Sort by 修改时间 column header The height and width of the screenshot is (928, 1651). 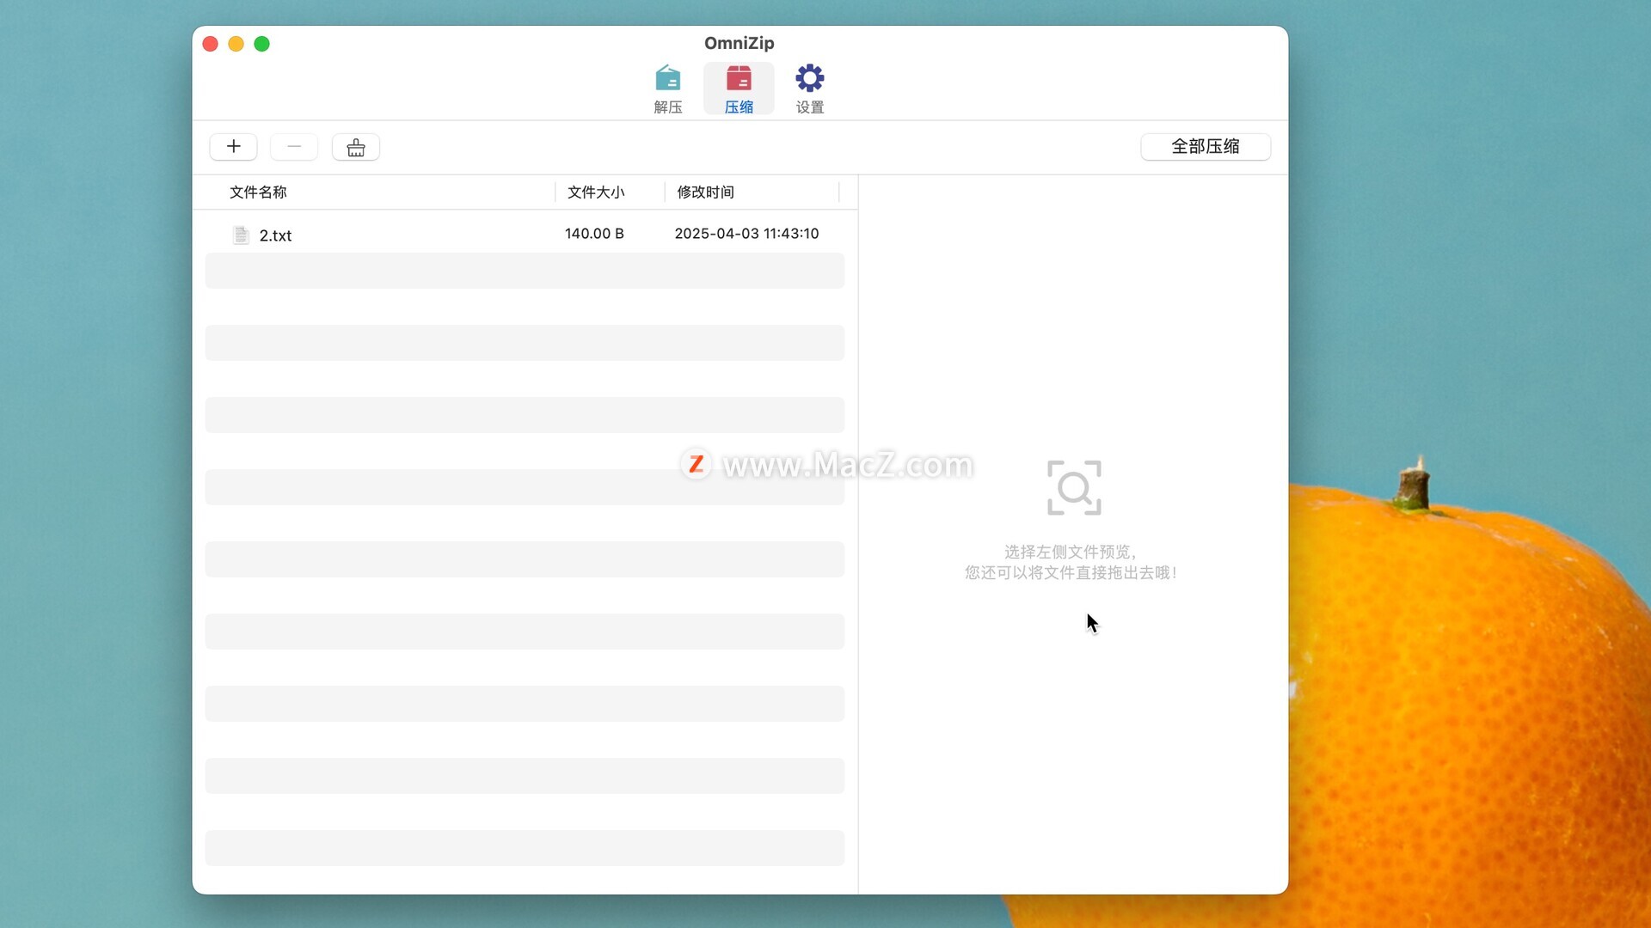(705, 192)
